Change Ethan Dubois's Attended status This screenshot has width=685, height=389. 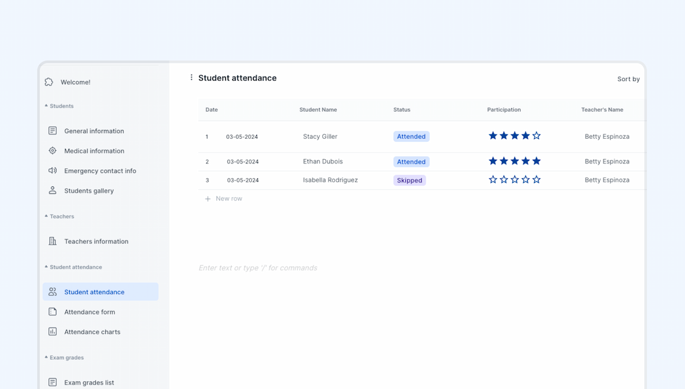(411, 162)
